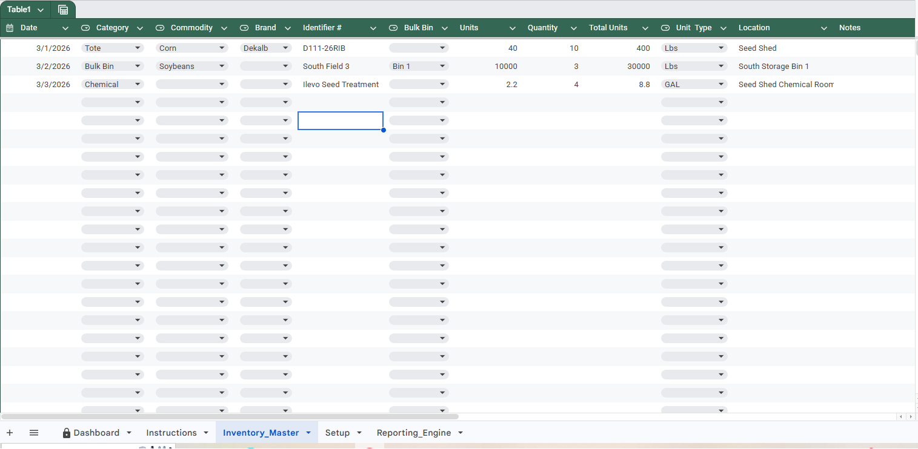The width and height of the screenshot is (918, 449).
Task: Switch to the Dashboard sheet tab
Action: [x=96, y=432]
